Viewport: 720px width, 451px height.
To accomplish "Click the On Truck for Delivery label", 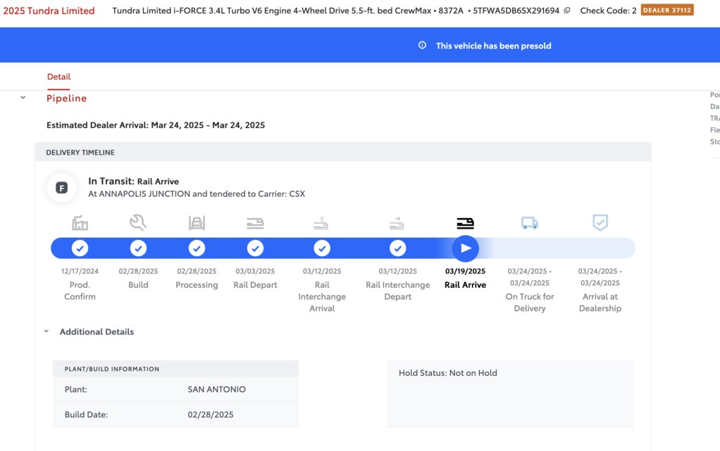I will pyautogui.click(x=530, y=303).
